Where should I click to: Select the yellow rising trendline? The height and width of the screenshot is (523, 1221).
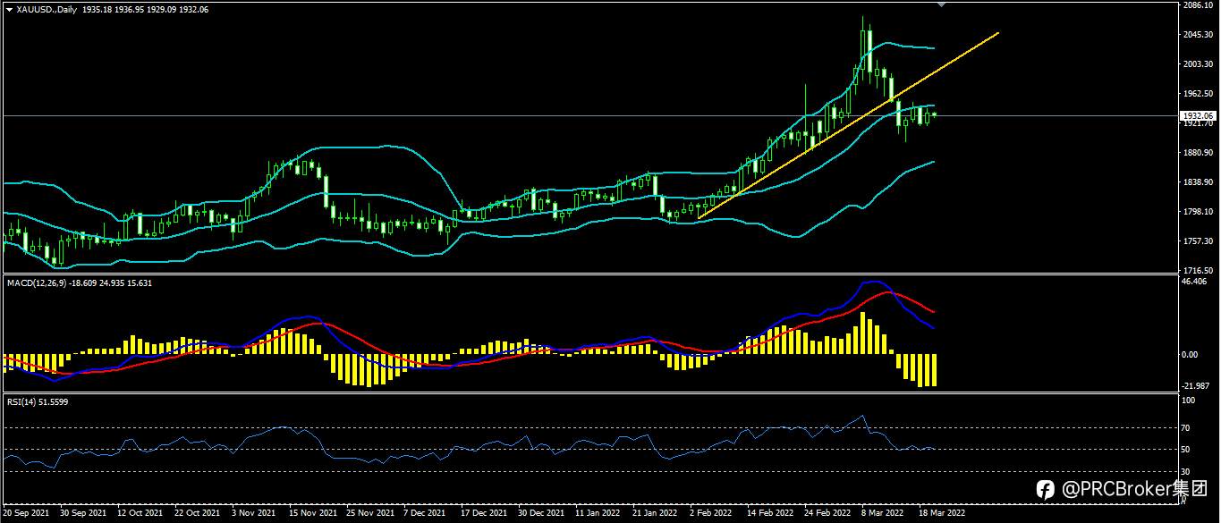tap(847, 125)
